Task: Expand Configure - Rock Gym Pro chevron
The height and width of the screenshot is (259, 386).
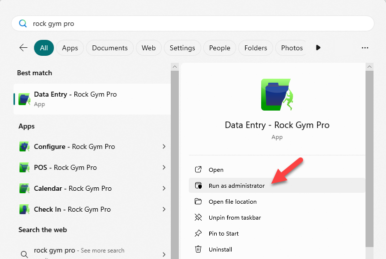Action: 164,146
